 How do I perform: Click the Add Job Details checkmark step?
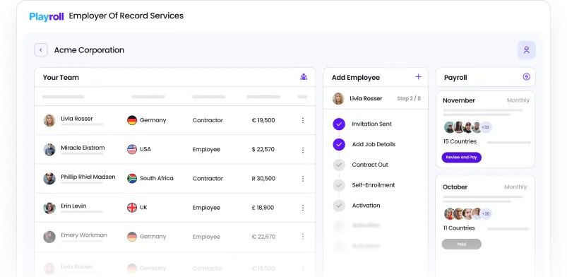[339, 144]
